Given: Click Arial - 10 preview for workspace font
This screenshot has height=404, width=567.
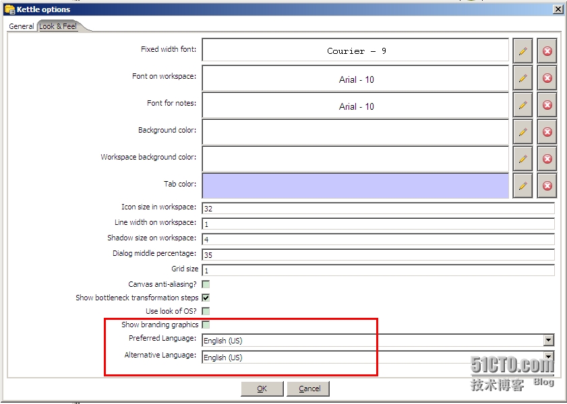Looking at the screenshot, I should click(x=355, y=78).
